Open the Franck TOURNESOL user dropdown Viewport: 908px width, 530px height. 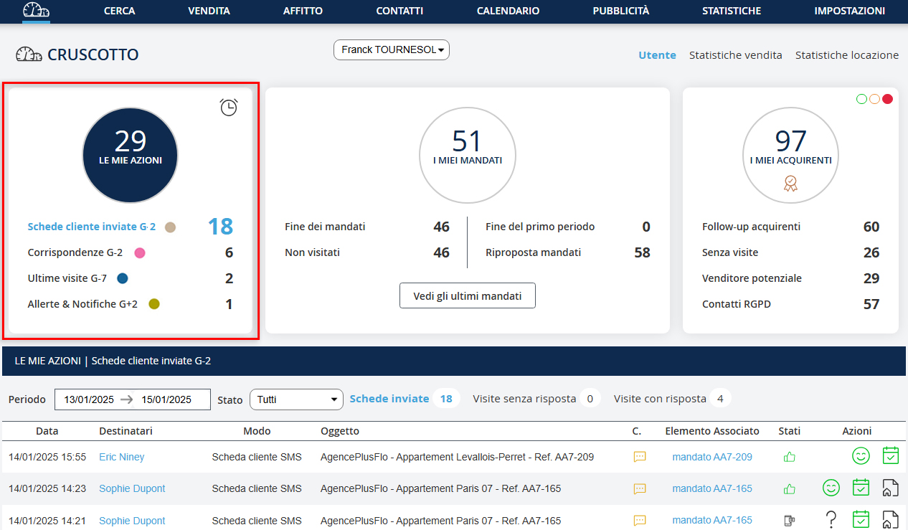[392, 49]
